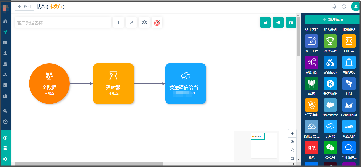This screenshot has width=361, height=167.
Task: Open dashboard icon in left sidebar
Action: (5, 21)
